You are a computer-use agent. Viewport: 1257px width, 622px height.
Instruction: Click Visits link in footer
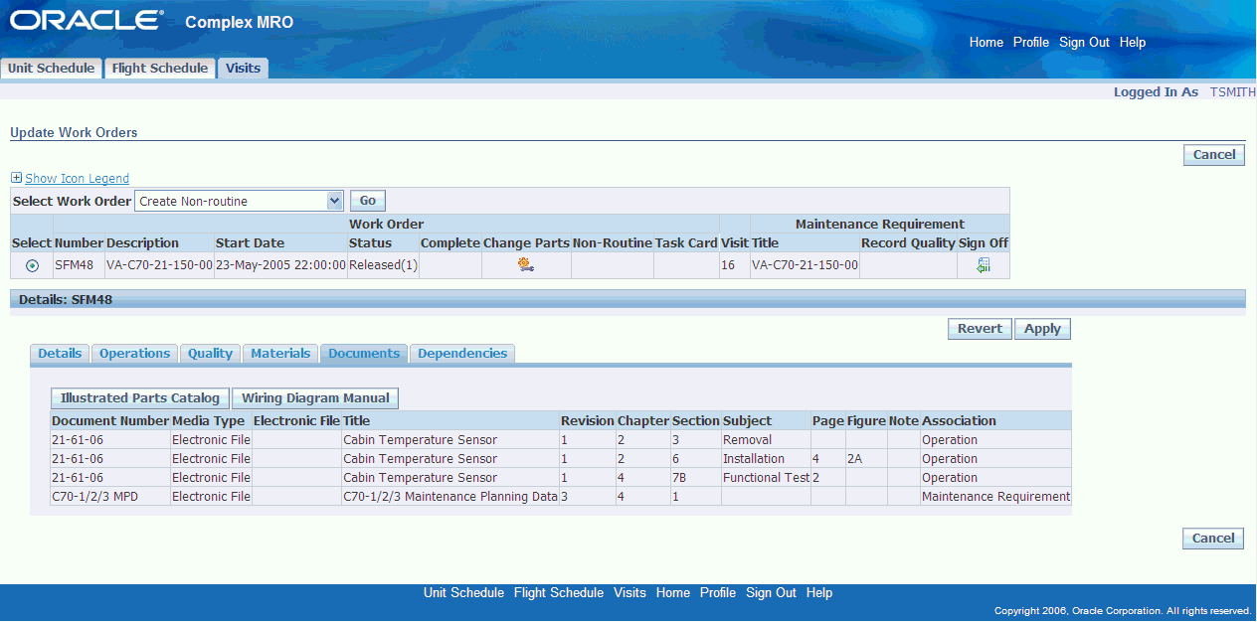pos(629,592)
